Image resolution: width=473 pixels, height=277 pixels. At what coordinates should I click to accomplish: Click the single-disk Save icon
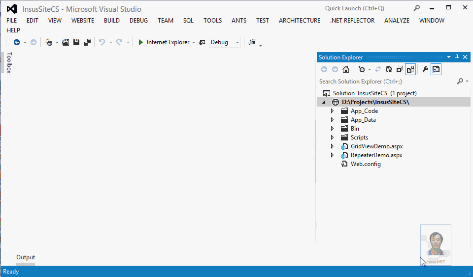(76, 42)
